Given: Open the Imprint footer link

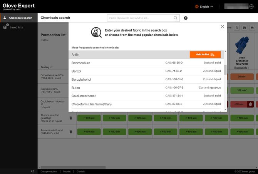Looking at the screenshot, I should point(67,171).
